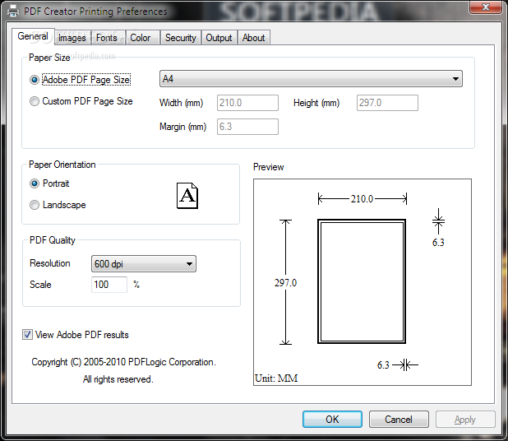Click the Margin (mm) field
This screenshot has height=441, width=508.
(x=247, y=127)
